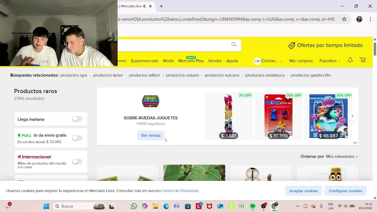The height and width of the screenshot is (212, 377).
Task: Open Mis compras
Action: (301, 61)
